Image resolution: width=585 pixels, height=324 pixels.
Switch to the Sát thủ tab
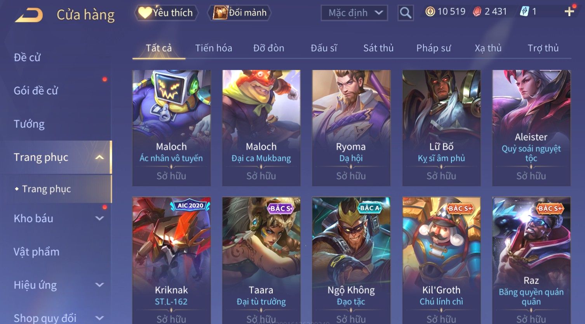[378, 48]
